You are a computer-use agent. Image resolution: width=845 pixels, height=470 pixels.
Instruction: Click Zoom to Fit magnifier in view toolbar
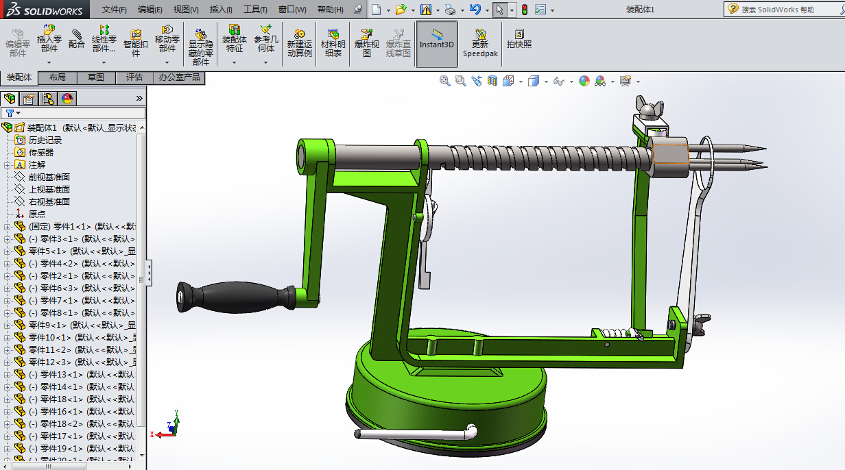point(445,81)
